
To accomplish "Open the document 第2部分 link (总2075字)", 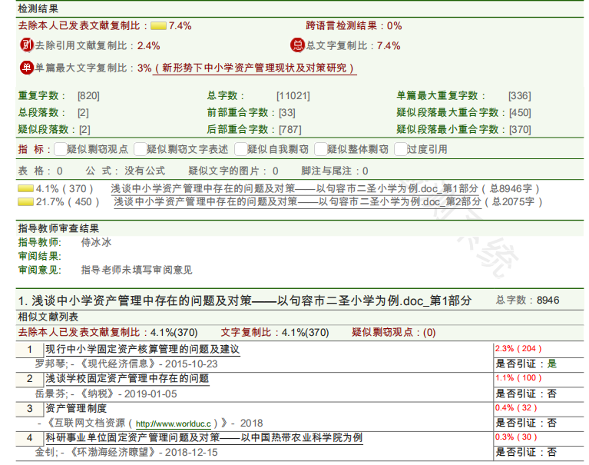I will (297, 202).
